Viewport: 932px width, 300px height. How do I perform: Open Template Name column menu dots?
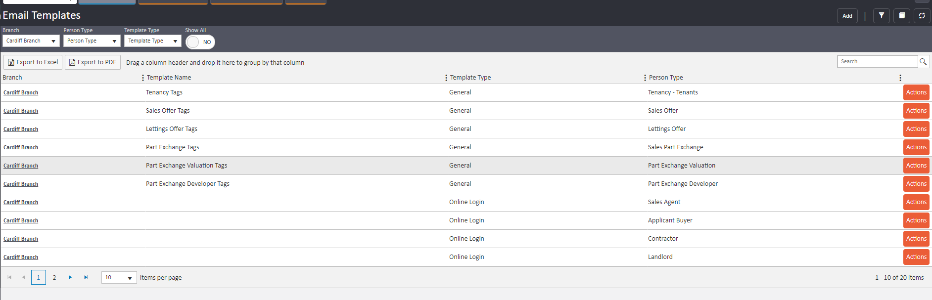click(143, 78)
